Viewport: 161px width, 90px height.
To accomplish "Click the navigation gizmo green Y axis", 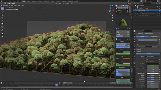I will (x=110, y=11).
